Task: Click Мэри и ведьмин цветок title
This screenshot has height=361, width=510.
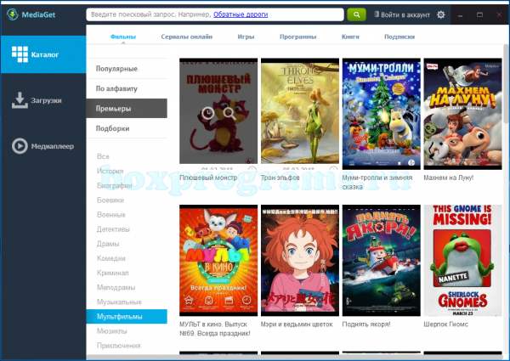Action: point(297,324)
